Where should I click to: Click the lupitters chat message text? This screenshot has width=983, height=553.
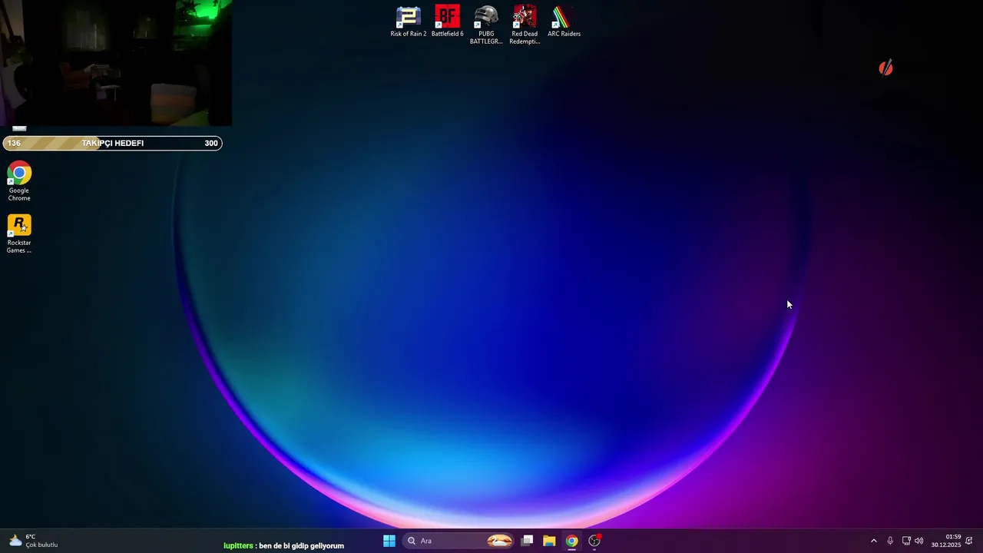click(283, 545)
